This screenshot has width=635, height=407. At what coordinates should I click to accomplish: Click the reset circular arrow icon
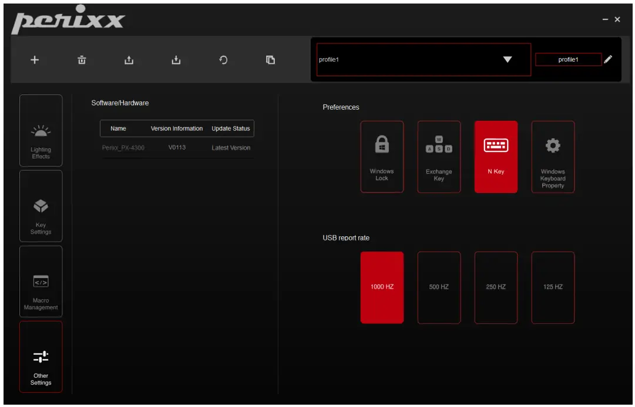(223, 60)
